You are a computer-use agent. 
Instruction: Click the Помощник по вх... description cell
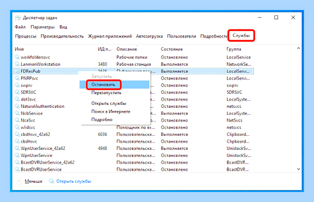pos(136,128)
